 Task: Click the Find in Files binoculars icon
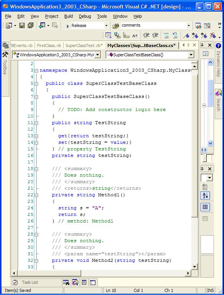[116, 26]
